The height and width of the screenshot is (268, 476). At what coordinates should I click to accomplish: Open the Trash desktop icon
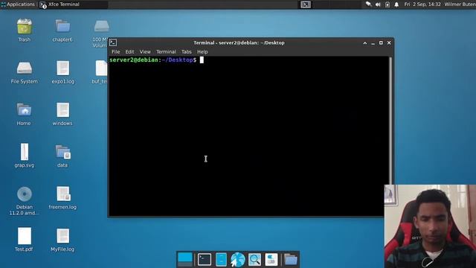pyautogui.click(x=25, y=27)
